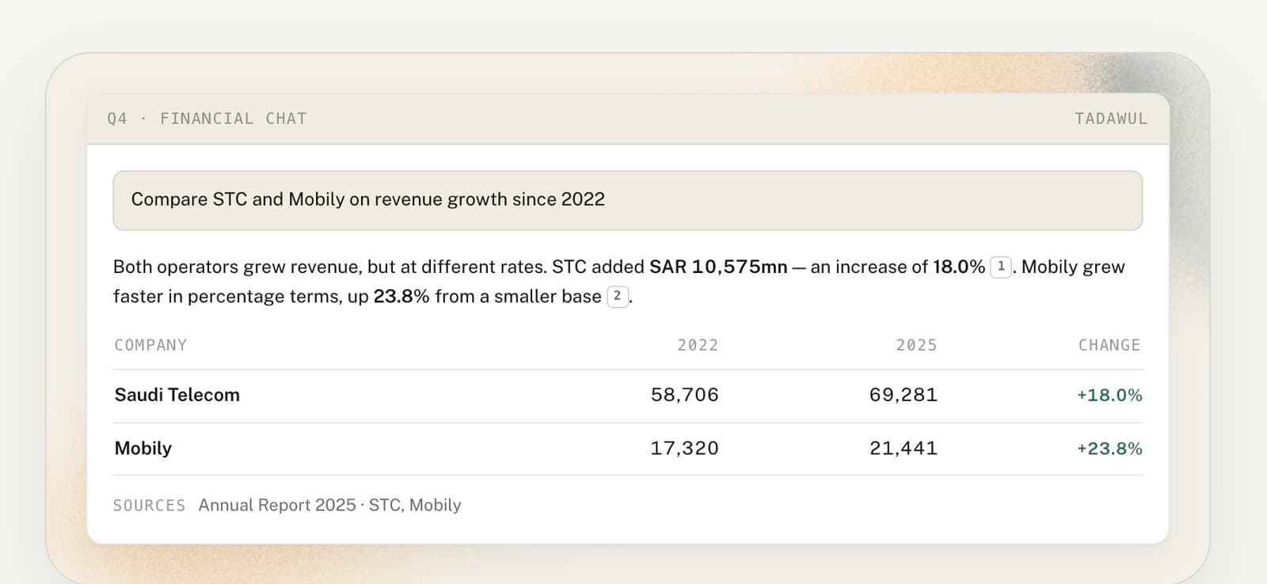Sort by the 2022 column header
This screenshot has width=1267, height=584.
[x=698, y=345]
